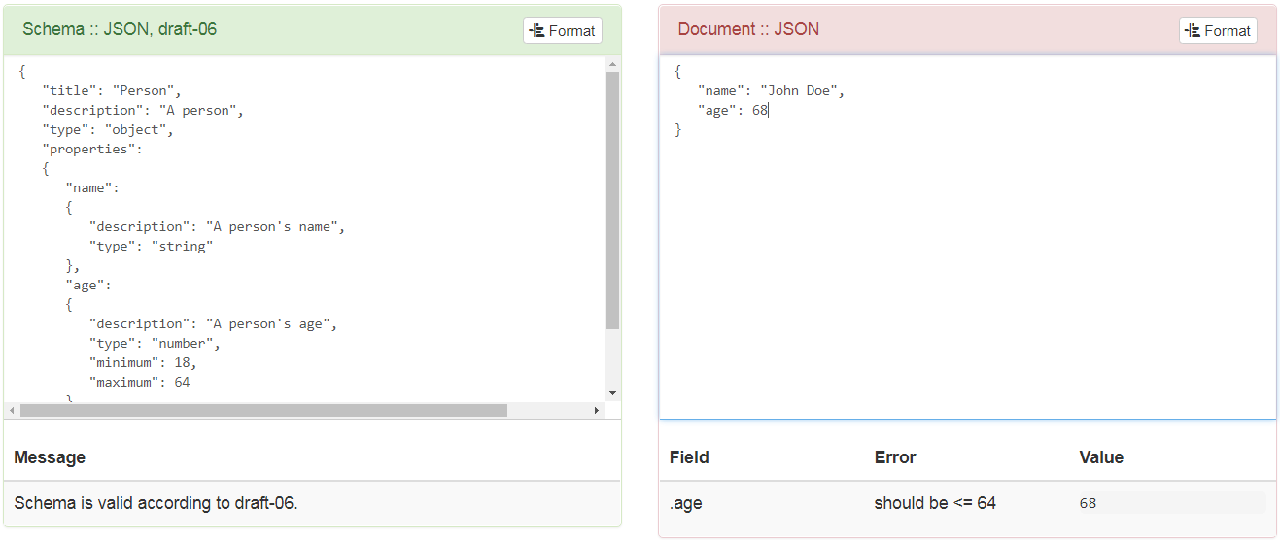
Task: Click the "name": key line in schema
Action: [92, 187]
